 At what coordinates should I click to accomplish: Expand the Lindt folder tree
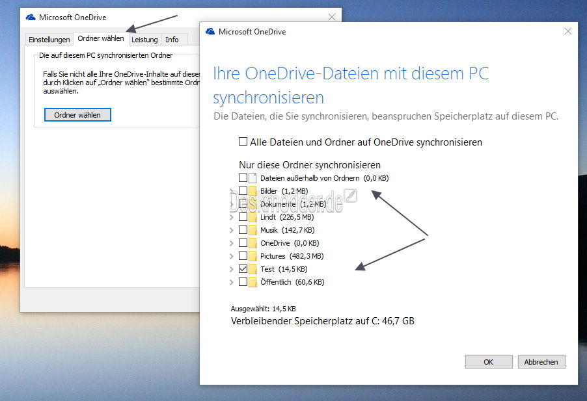click(232, 217)
